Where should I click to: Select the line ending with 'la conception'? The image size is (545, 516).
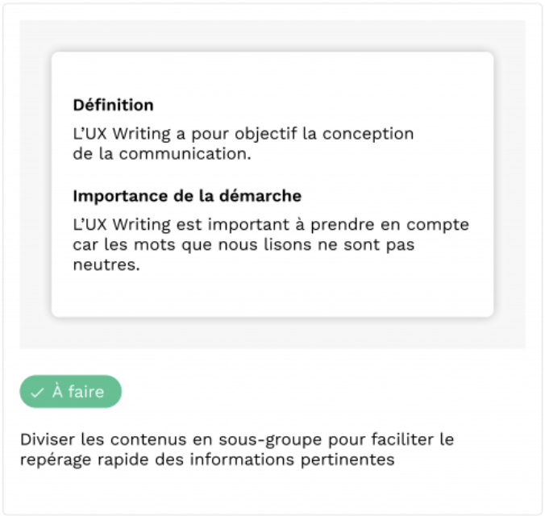243,134
